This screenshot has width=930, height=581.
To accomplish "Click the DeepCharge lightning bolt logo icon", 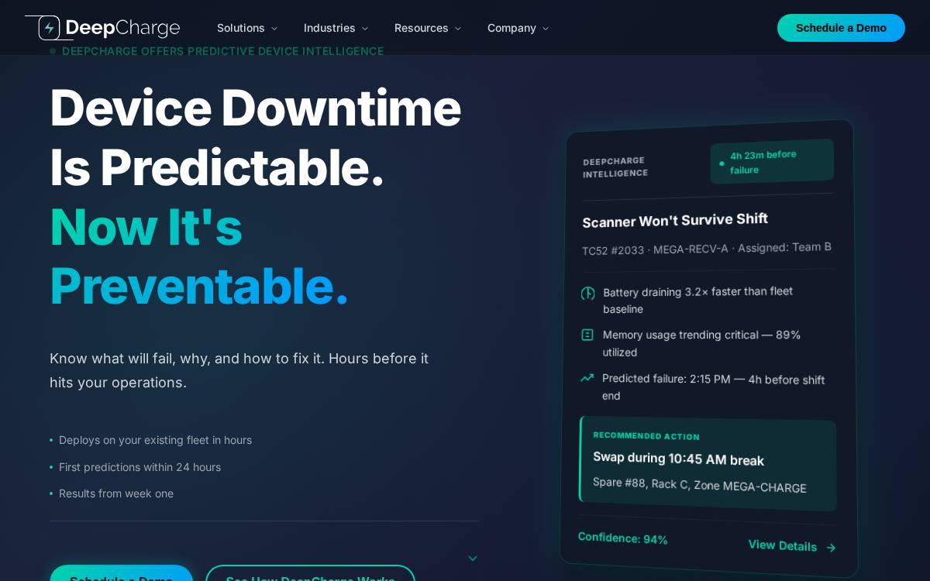I will click(50, 28).
